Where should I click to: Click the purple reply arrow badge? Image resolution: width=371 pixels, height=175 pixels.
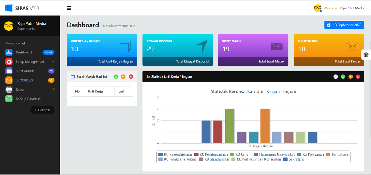pos(51,71)
